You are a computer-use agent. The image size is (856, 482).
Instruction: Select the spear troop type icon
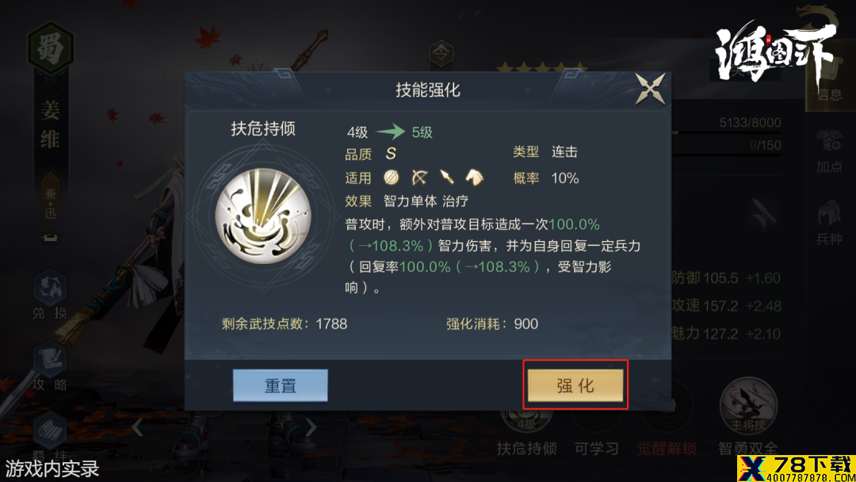(x=447, y=178)
